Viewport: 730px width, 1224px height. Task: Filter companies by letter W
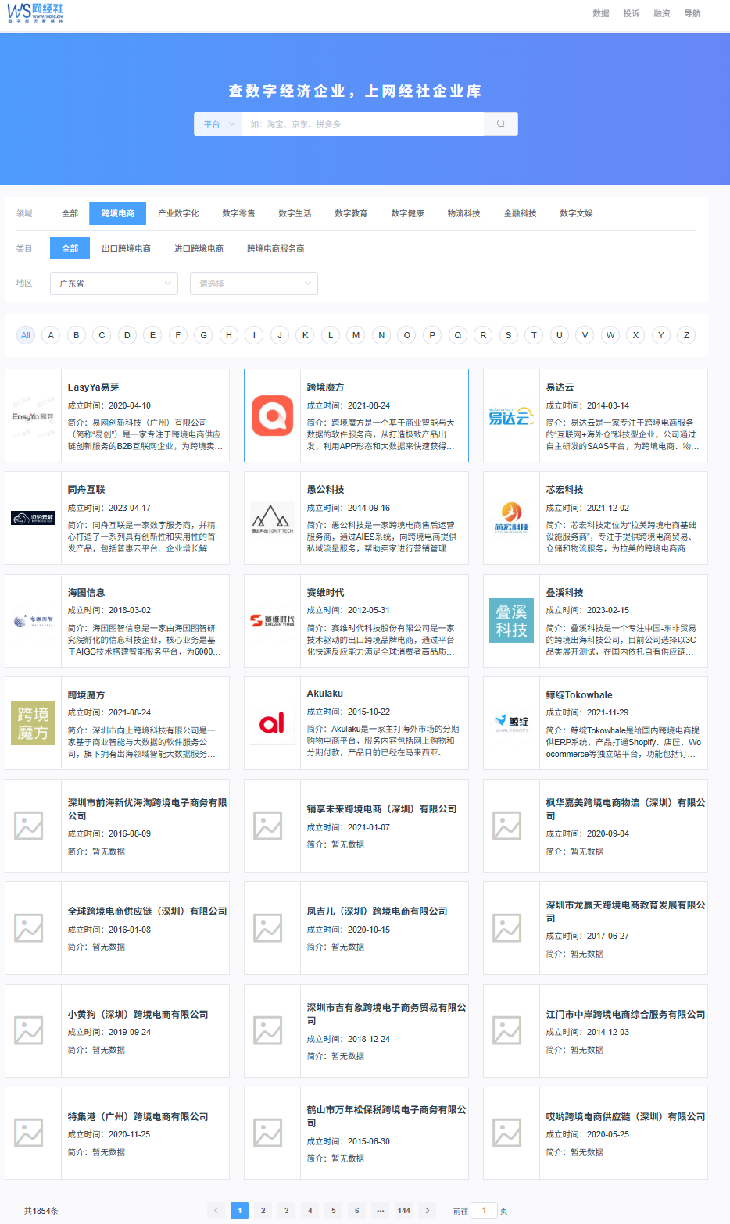pyautogui.click(x=610, y=335)
